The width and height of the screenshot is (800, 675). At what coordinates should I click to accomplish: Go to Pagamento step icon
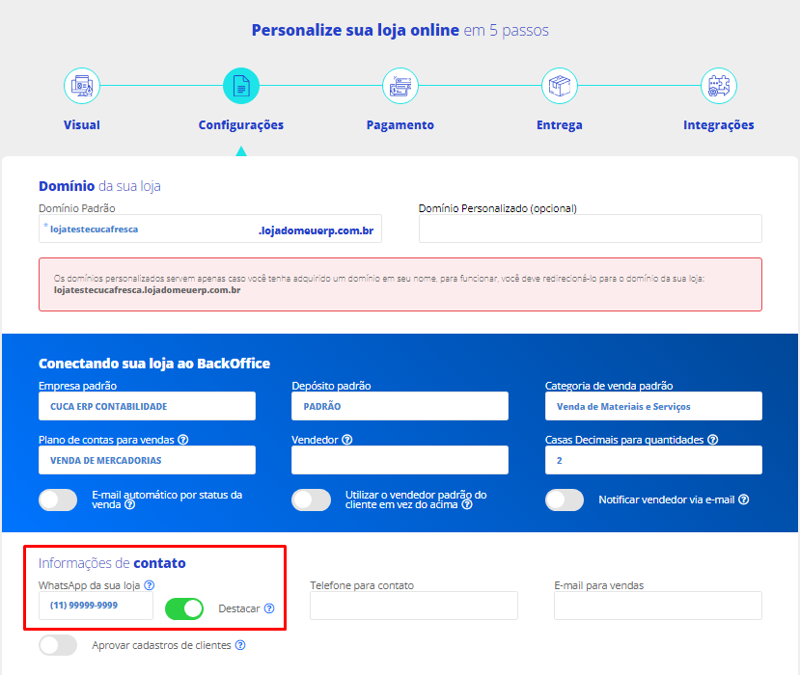click(400, 86)
